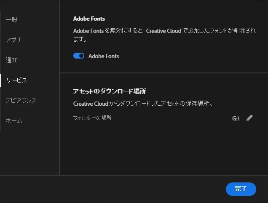Select the 通知 sidebar tab
The height and width of the screenshot is (203, 268).
coord(12,60)
